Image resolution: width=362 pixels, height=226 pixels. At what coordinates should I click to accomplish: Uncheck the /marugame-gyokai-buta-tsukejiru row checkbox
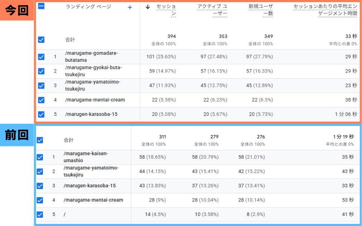pyautogui.click(x=41, y=71)
